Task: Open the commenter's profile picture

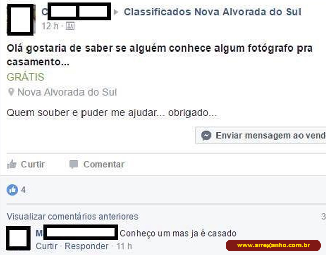Action: (x=18, y=238)
